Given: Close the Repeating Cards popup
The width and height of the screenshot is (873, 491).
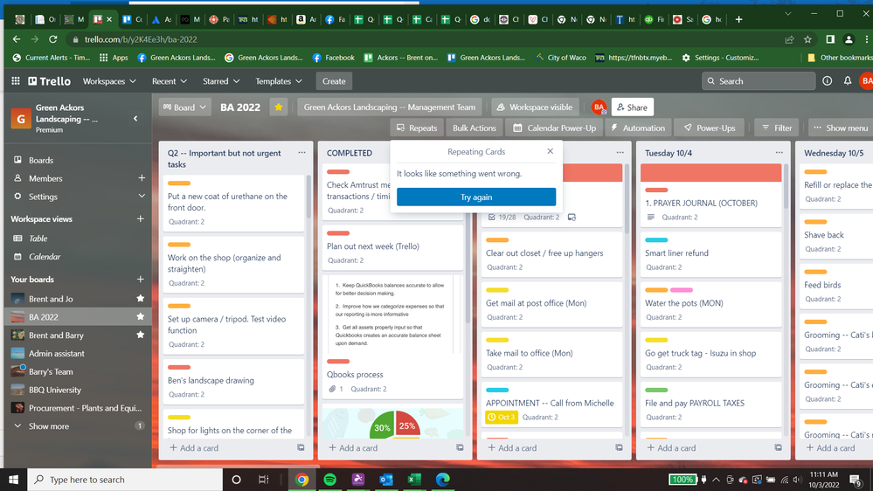Looking at the screenshot, I should [550, 151].
